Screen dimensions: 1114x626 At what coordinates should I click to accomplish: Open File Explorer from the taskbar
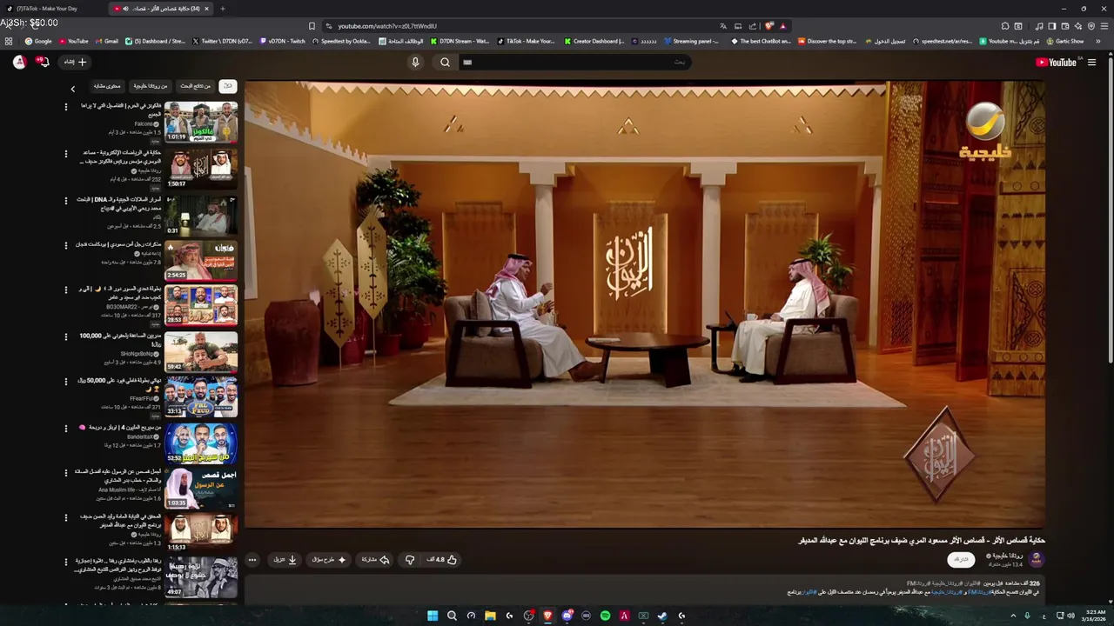(x=490, y=616)
